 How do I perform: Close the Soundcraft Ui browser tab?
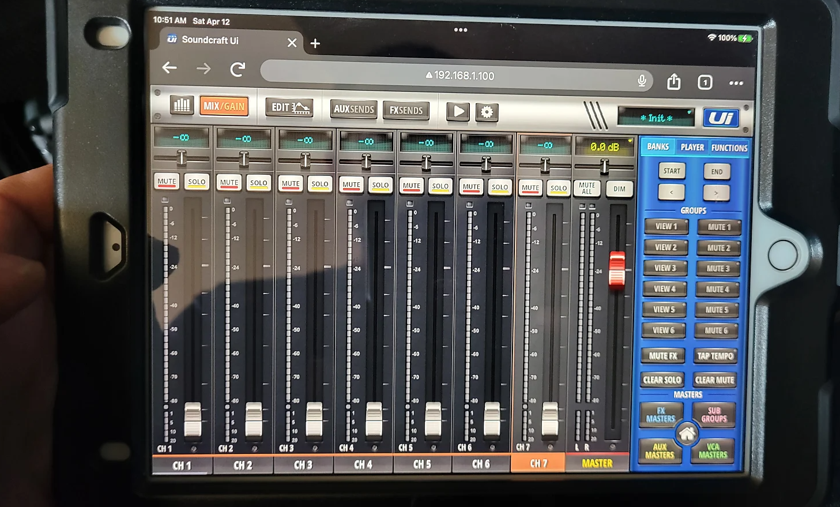[x=292, y=43]
